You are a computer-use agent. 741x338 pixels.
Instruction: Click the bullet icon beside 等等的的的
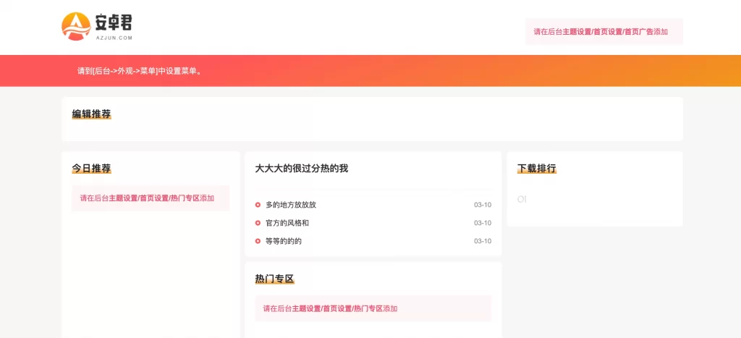click(x=258, y=241)
